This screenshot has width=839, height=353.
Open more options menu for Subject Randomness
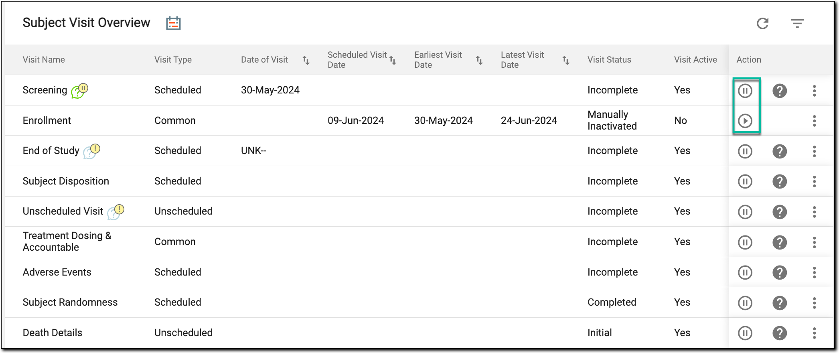click(x=814, y=302)
